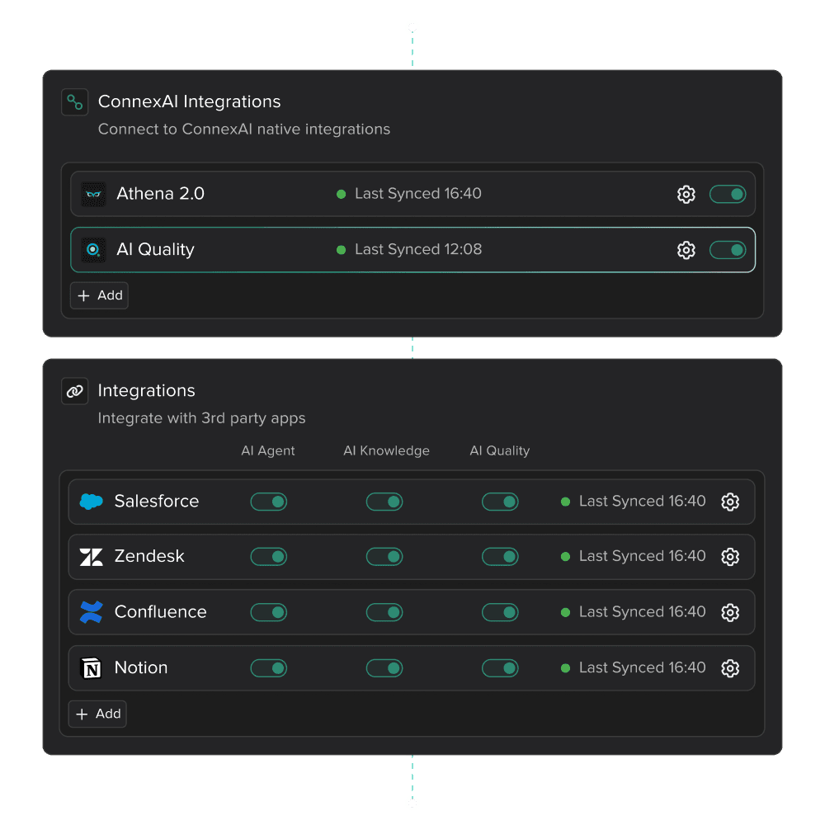Click the Salesforce cloud logo

91,502
